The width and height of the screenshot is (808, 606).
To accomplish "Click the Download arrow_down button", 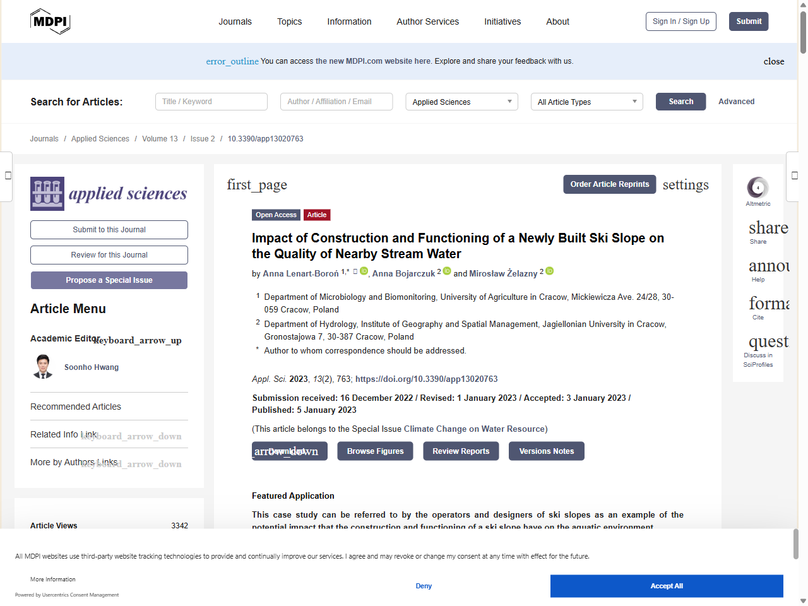I will tap(289, 451).
